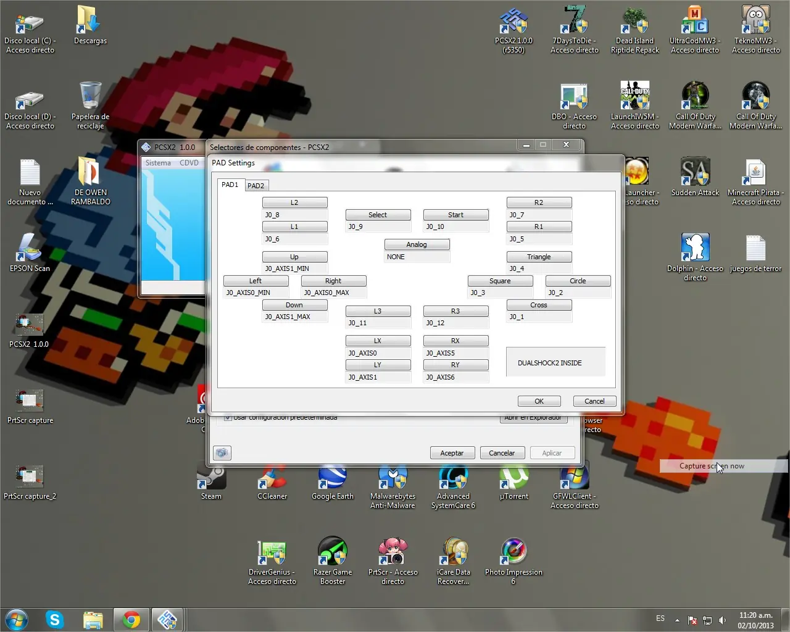The image size is (790, 632).
Task: Click the NONE field under Analog
Action: (x=417, y=257)
